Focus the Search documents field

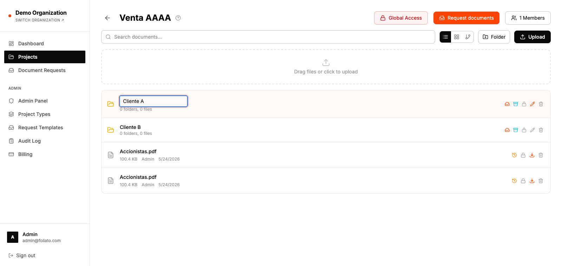pos(268,37)
